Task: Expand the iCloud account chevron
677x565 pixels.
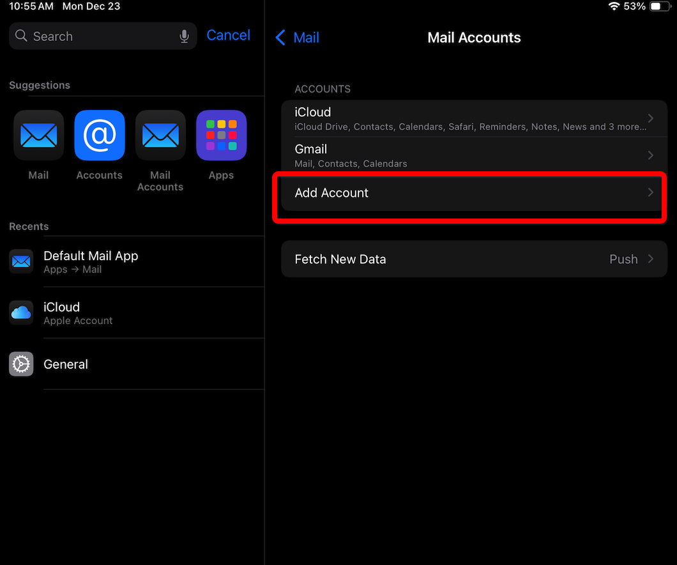Action: point(651,118)
